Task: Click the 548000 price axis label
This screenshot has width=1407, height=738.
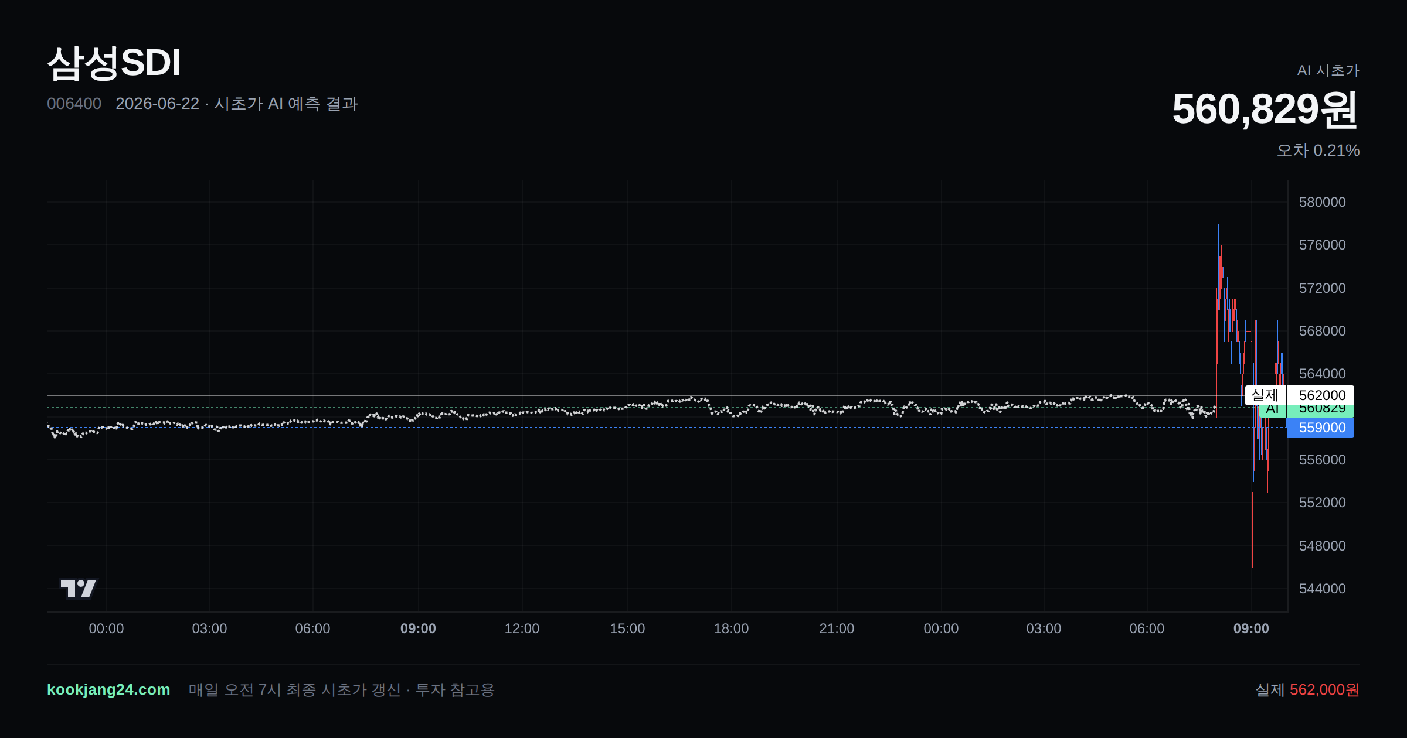Action: [1322, 546]
